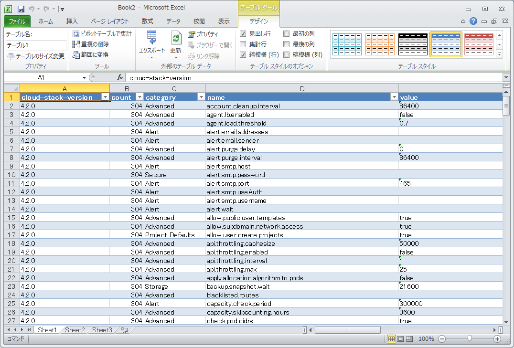Viewport: 514px width, 348px height.
Task: Click the Undo icon in quick access toolbar
Action: coord(32,9)
